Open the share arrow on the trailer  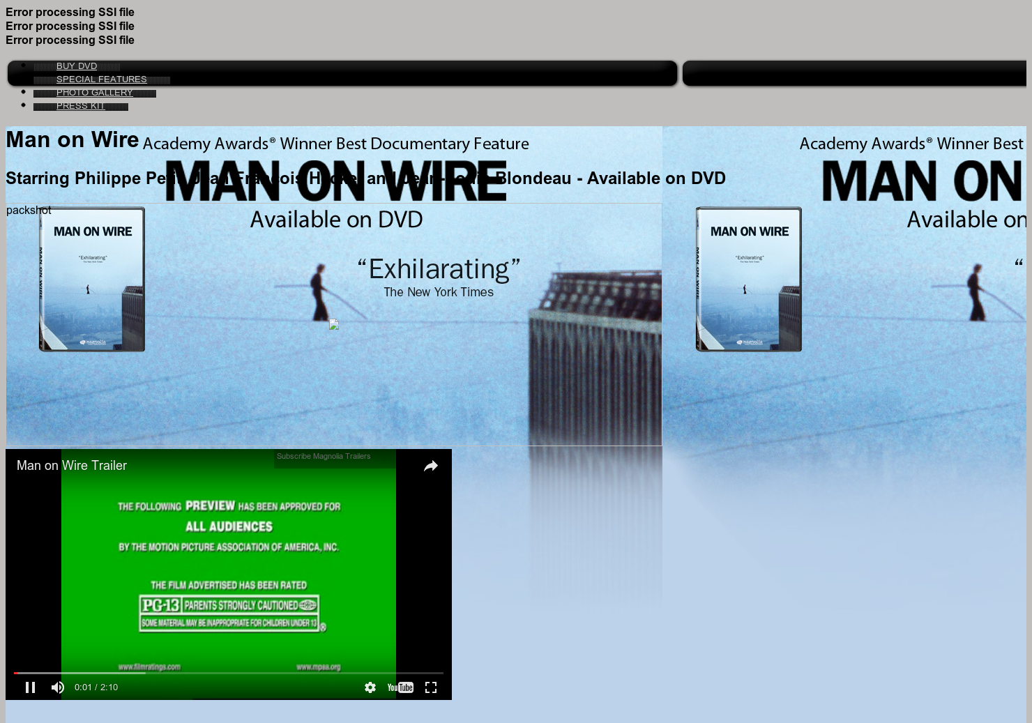pyautogui.click(x=430, y=466)
